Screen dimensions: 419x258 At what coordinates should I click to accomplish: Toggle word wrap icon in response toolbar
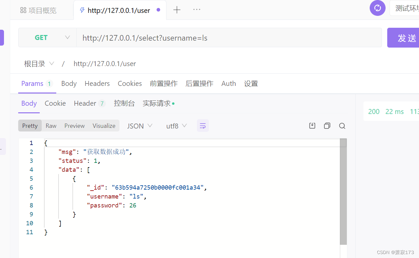click(x=203, y=126)
